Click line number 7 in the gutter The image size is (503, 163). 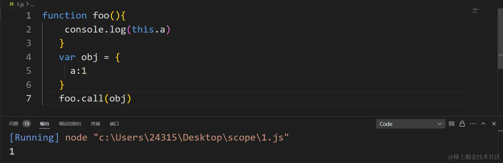pos(29,98)
